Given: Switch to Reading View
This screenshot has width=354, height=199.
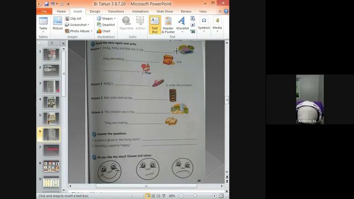Looking at the screenshot, I should tap(158, 196).
